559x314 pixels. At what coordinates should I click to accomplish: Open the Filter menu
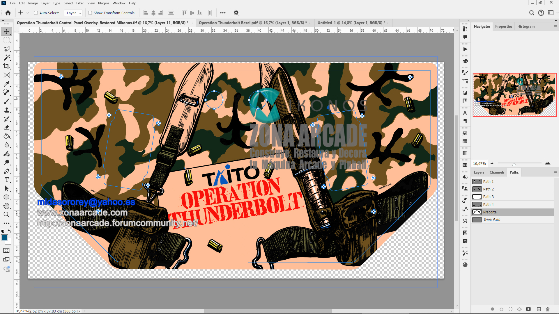[80, 3]
